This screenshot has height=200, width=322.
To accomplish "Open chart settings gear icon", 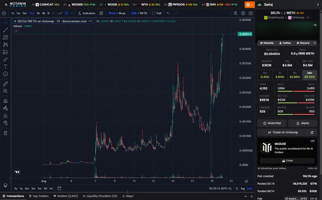I will point(243,13).
